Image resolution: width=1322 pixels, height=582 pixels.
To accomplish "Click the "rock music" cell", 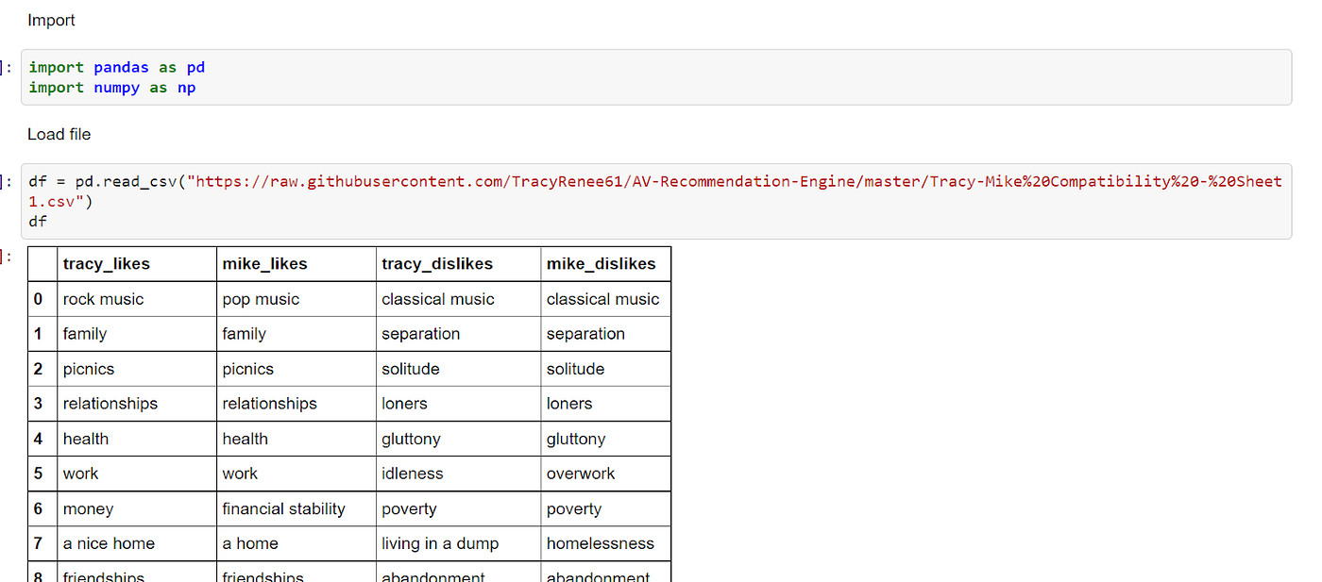I will coord(104,299).
